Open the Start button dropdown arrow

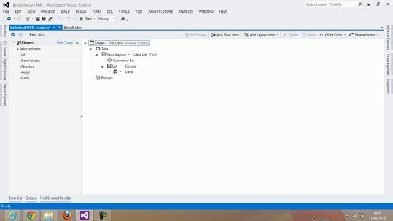tap(95, 19)
